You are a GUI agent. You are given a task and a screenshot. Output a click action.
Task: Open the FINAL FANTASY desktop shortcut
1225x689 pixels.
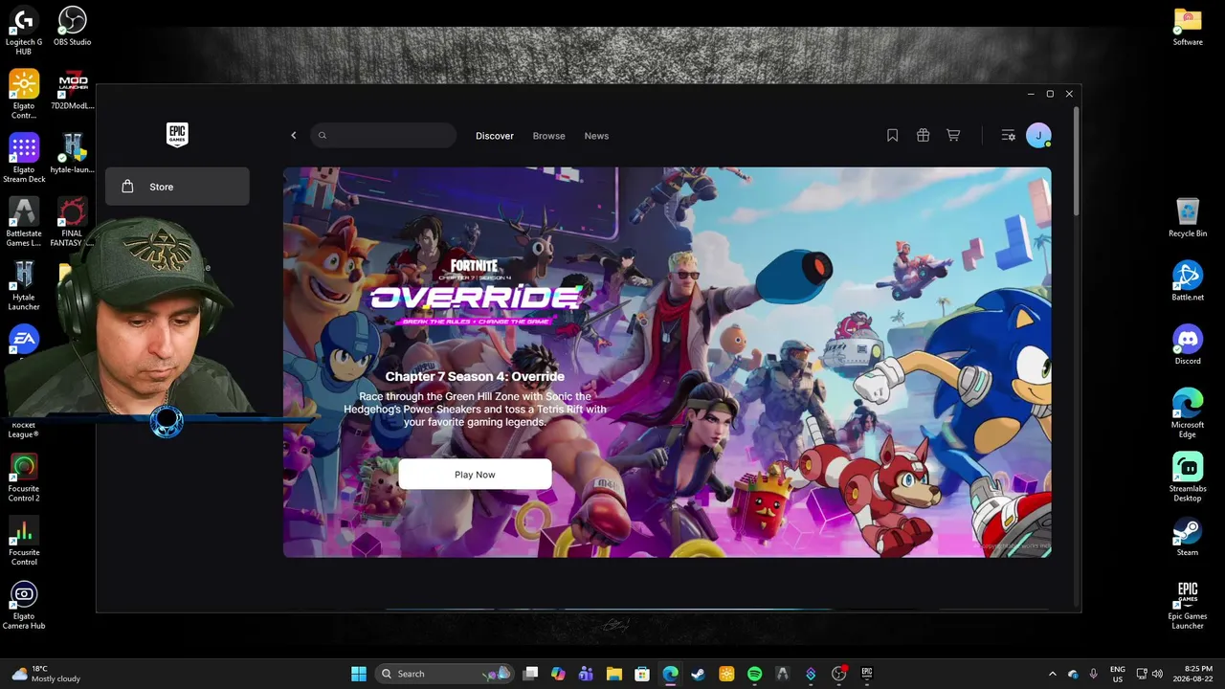(x=73, y=222)
